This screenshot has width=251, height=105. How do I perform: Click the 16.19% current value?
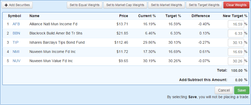pos(149,24)
